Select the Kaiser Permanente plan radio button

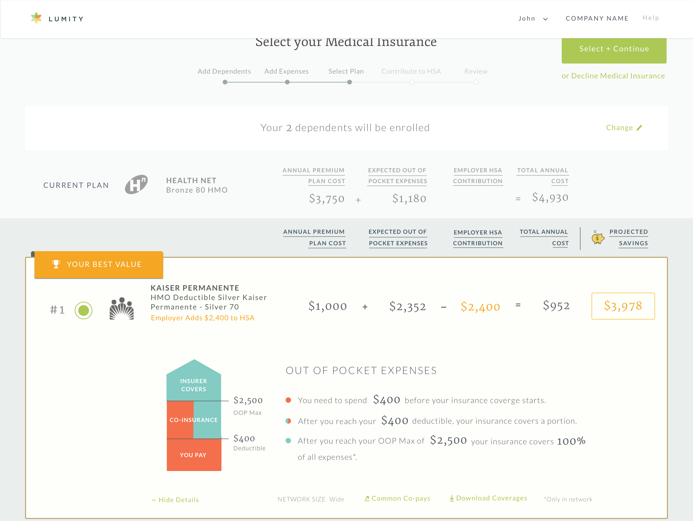[x=84, y=310]
